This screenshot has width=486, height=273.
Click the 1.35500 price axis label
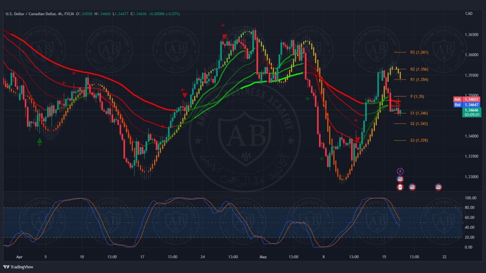[x=471, y=75]
